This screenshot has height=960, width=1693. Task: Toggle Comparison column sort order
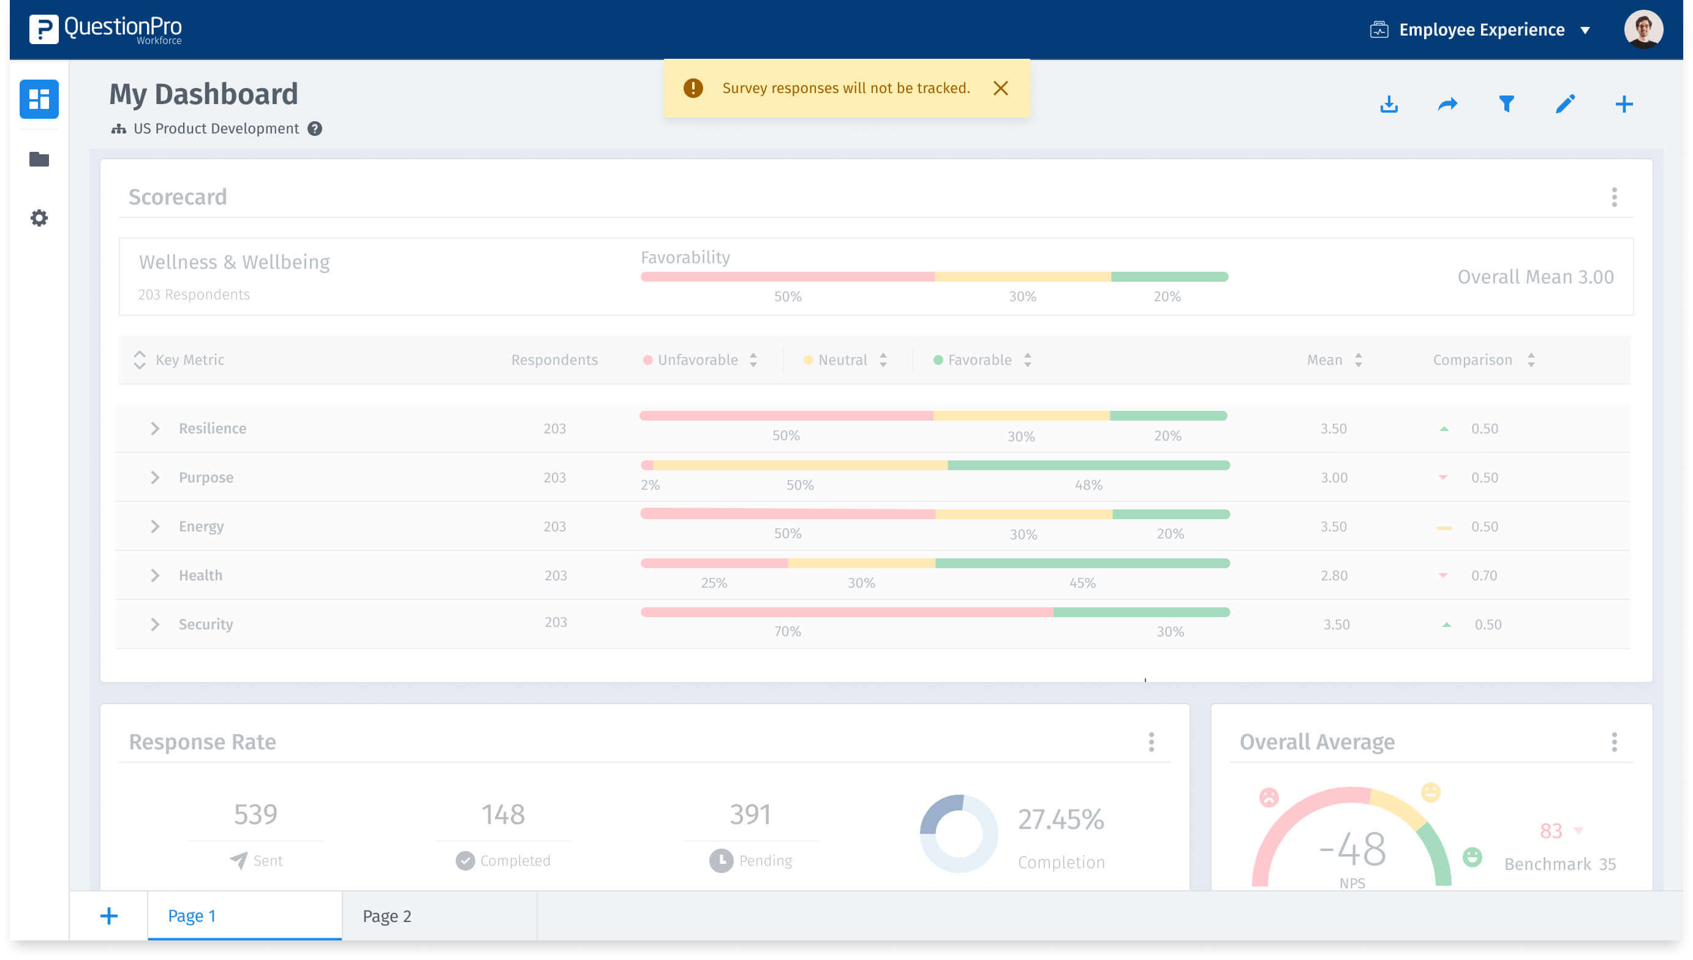pyautogui.click(x=1530, y=360)
